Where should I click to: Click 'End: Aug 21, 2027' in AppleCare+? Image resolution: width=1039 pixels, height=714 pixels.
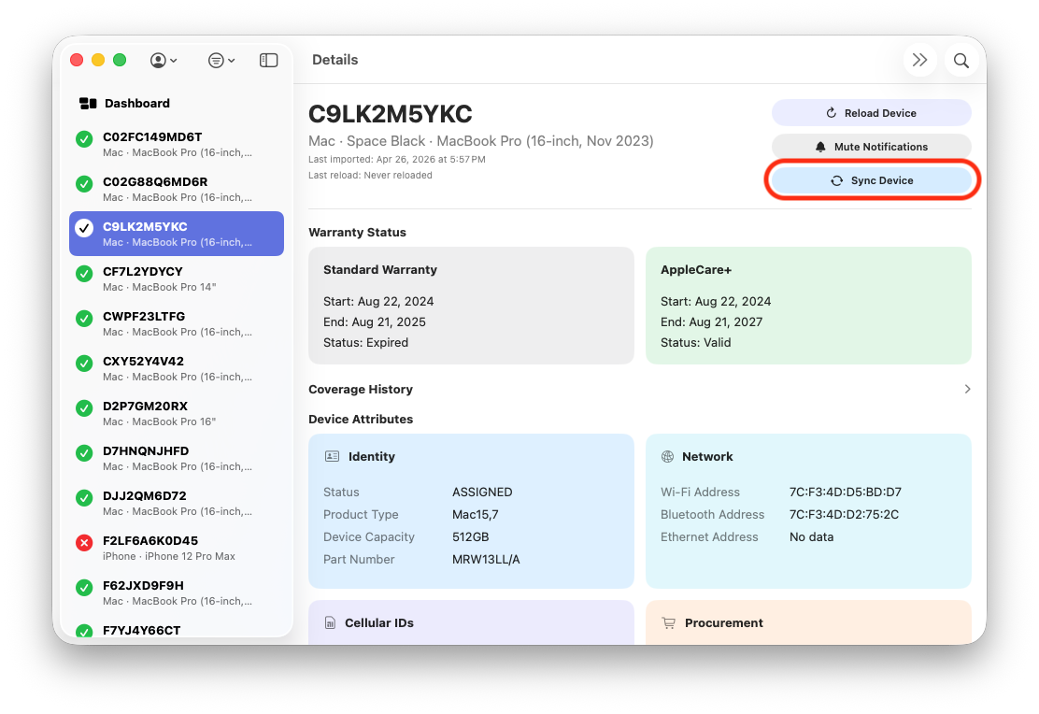[x=712, y=322]
